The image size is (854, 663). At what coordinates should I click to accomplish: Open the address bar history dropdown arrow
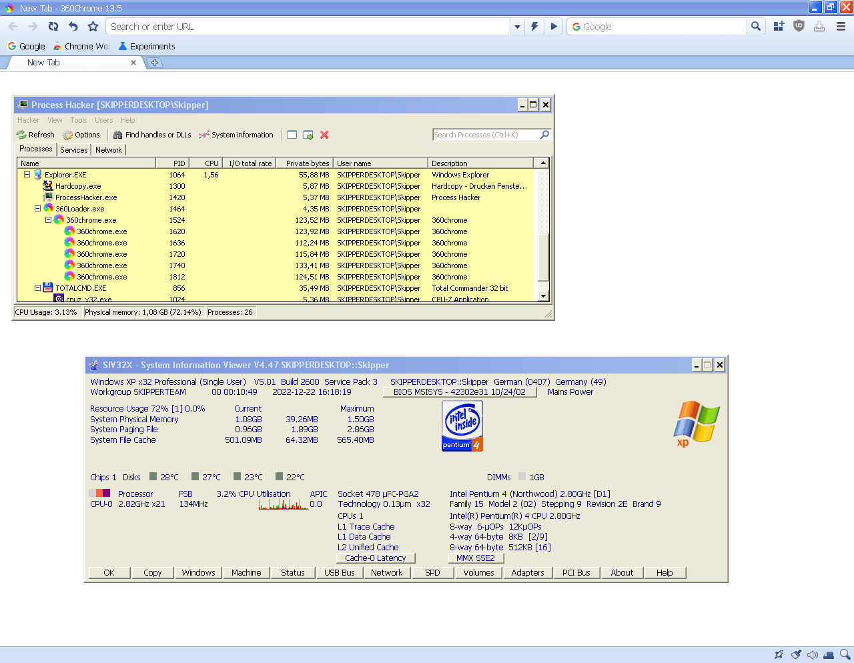click(x=517, y=27)
